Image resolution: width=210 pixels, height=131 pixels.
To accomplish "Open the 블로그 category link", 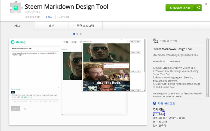I will pyautogui.click(x=49, y=17).
